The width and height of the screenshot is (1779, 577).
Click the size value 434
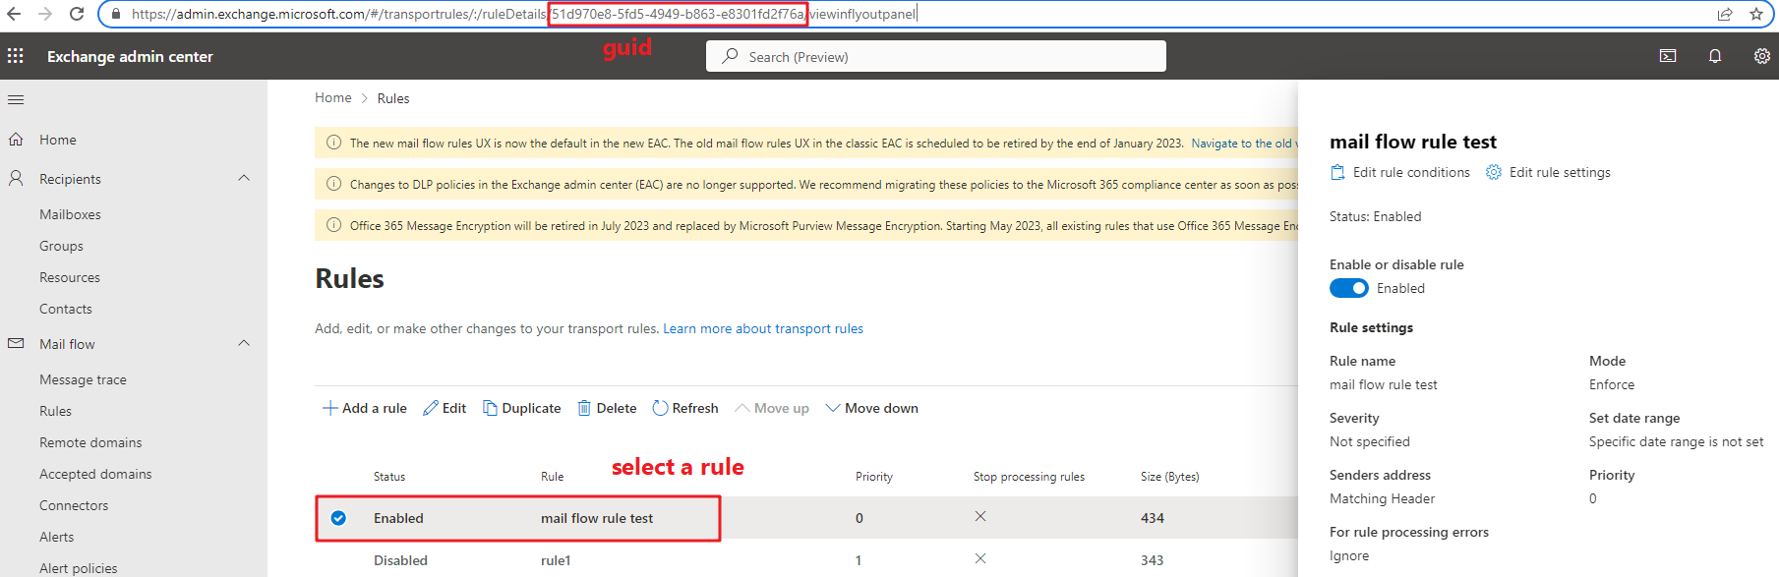coord(1153,518)
